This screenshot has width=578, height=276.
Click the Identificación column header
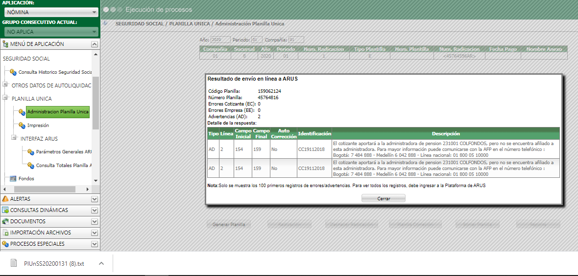(x=314, y=134)
